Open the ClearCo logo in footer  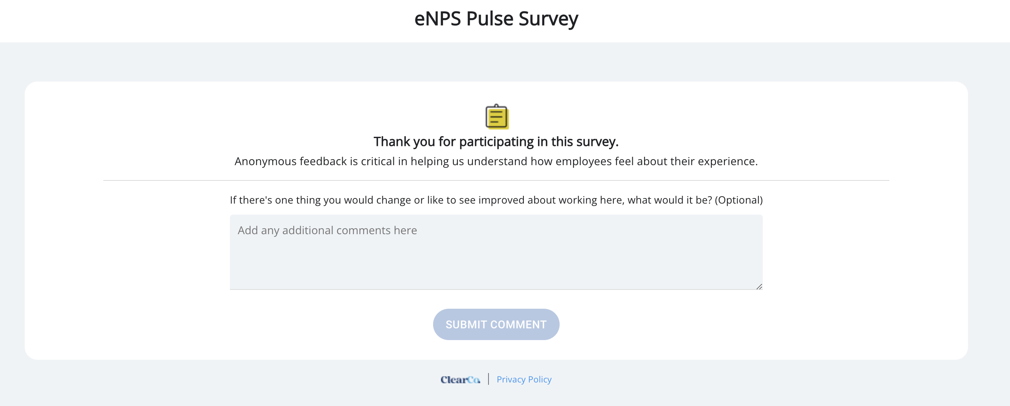(460, 379)
